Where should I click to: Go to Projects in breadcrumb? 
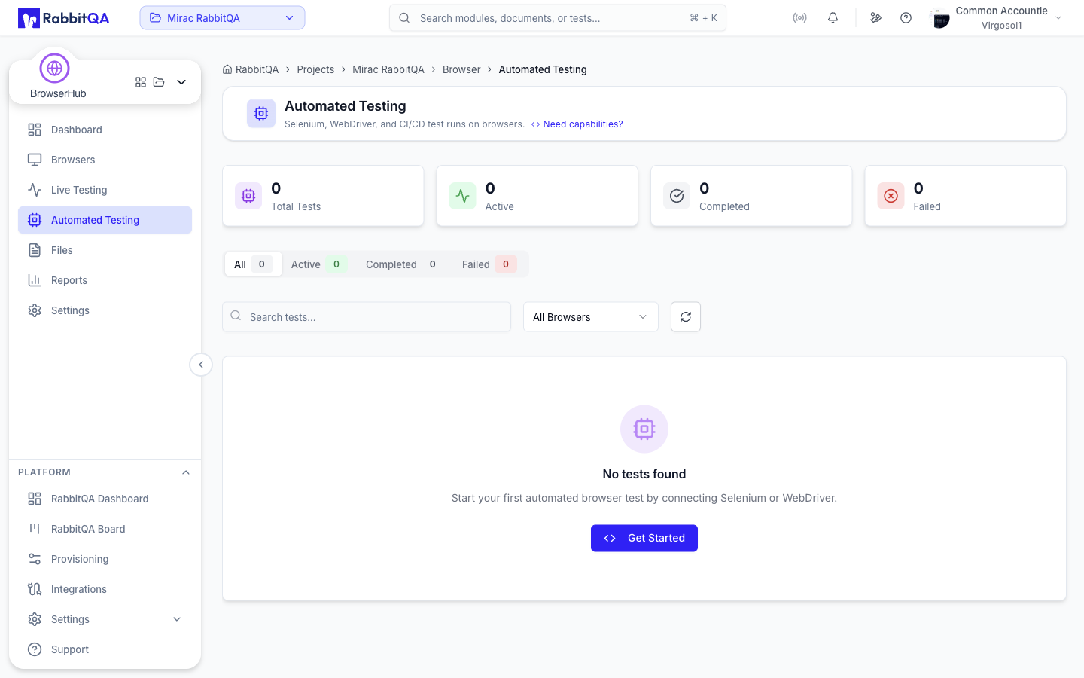pyautogui.click(x=315, y=69)
